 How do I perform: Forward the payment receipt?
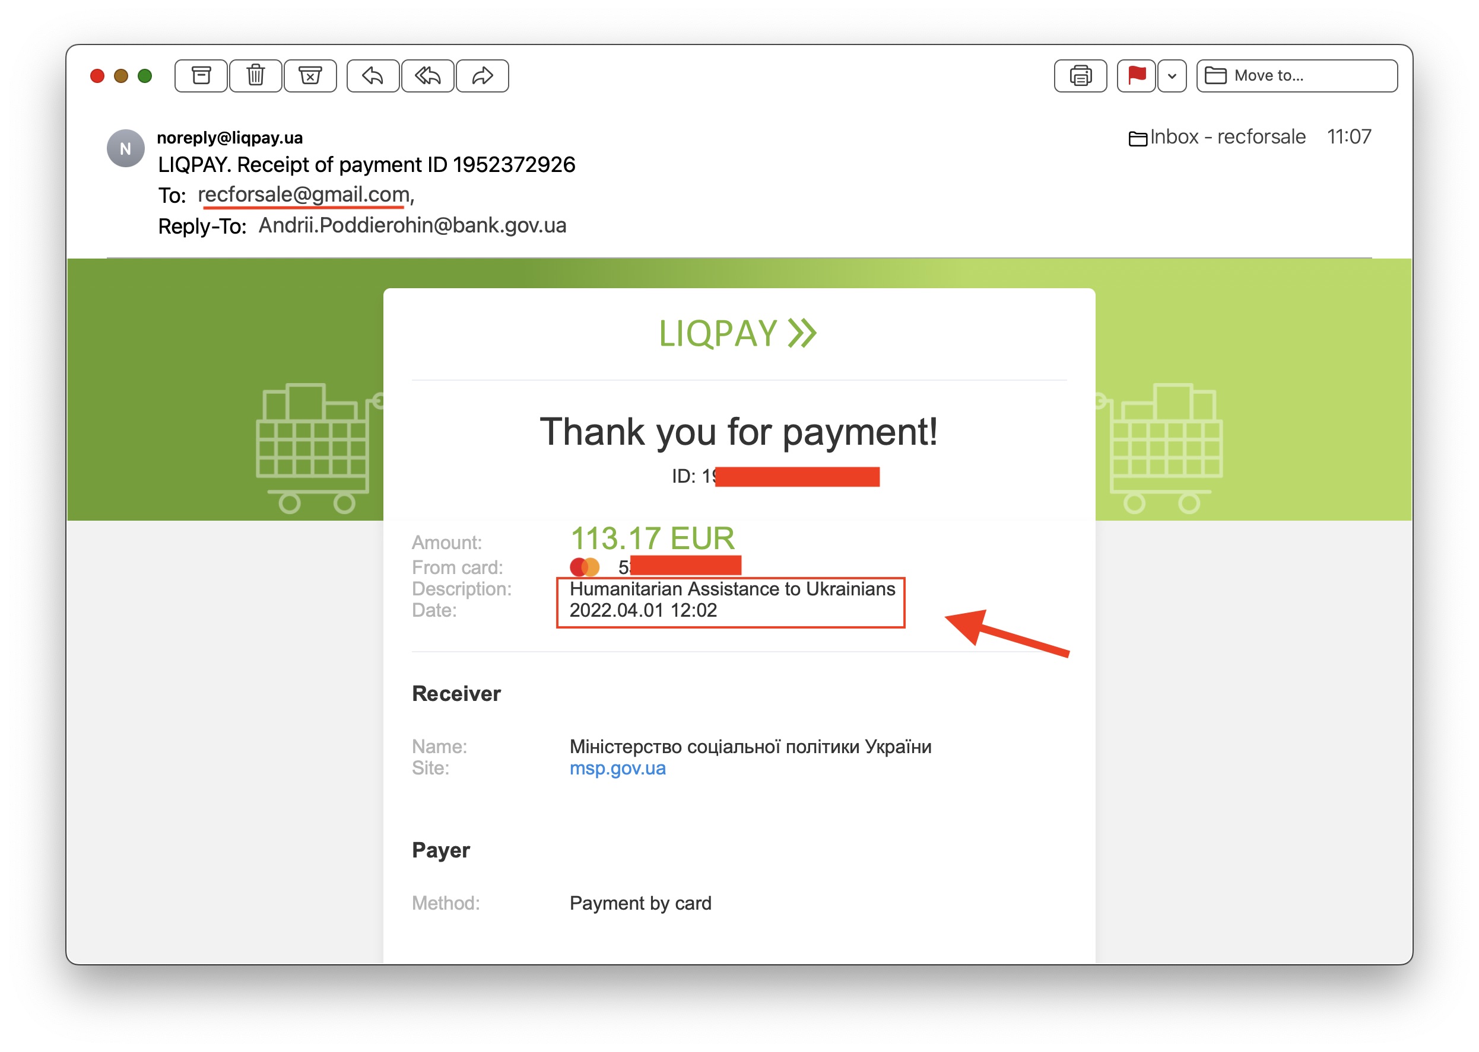[x=483, y=75]
